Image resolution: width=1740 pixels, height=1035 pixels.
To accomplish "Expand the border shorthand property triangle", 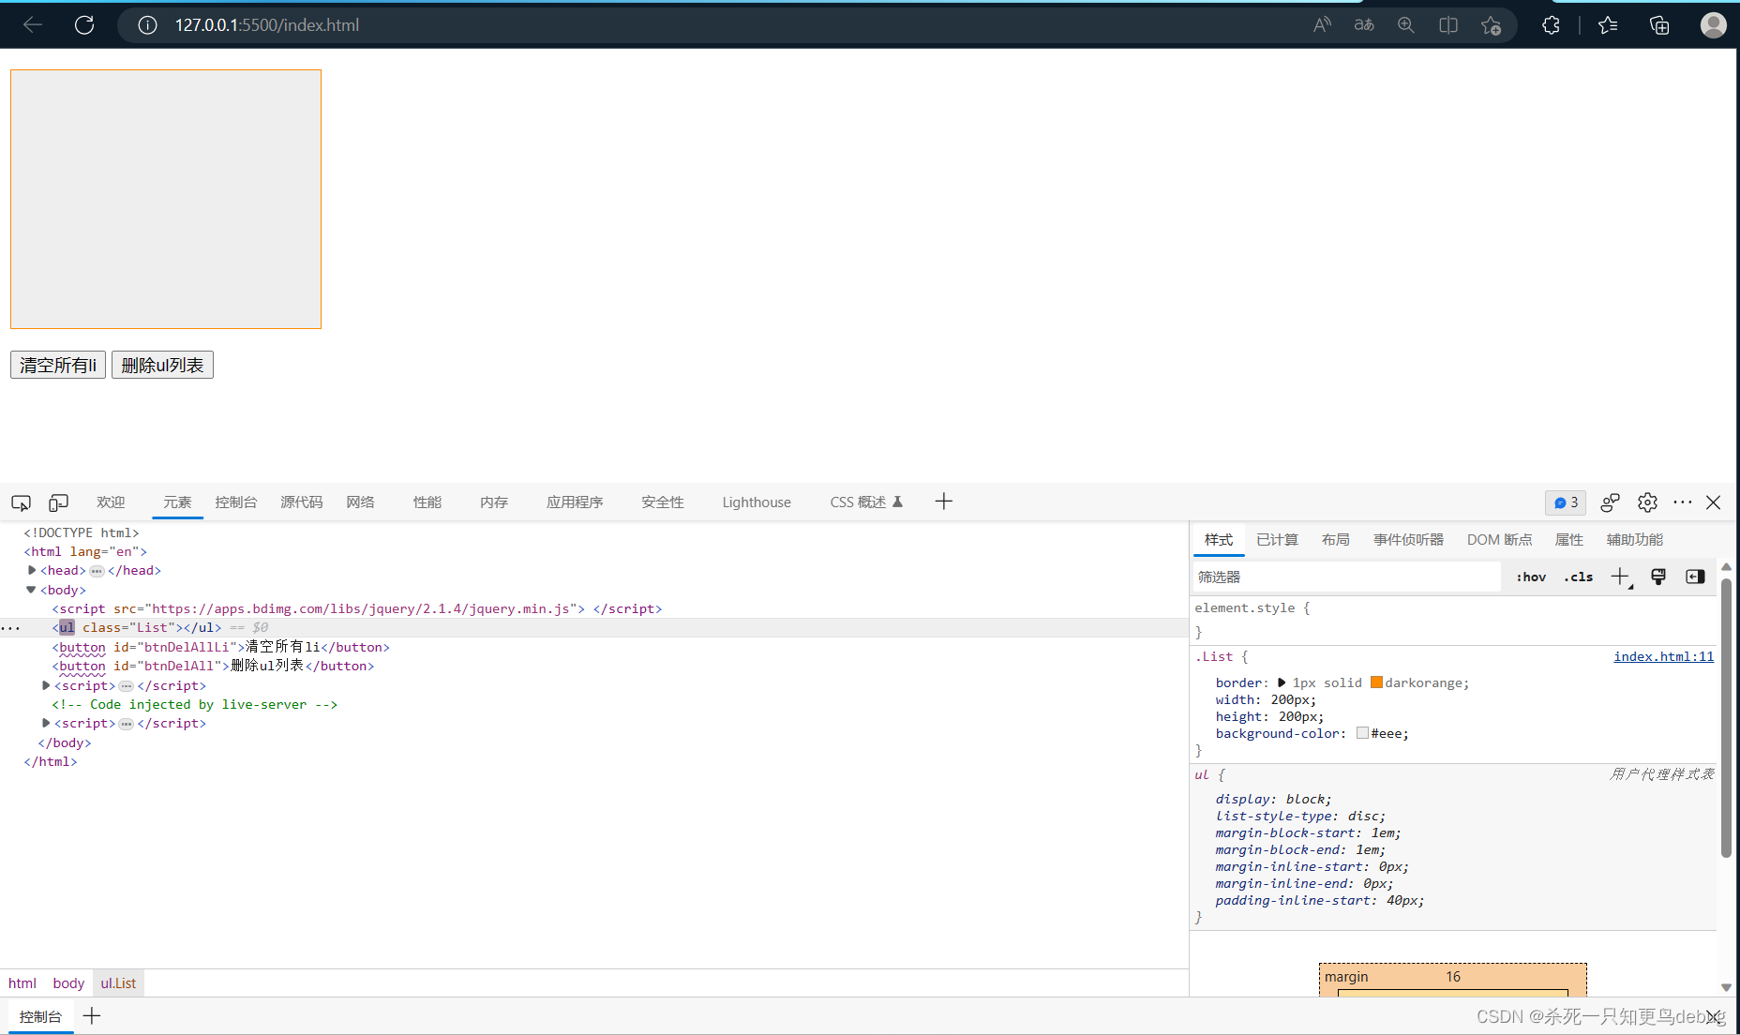I will pyautogui.click(x=1282, y=682).
